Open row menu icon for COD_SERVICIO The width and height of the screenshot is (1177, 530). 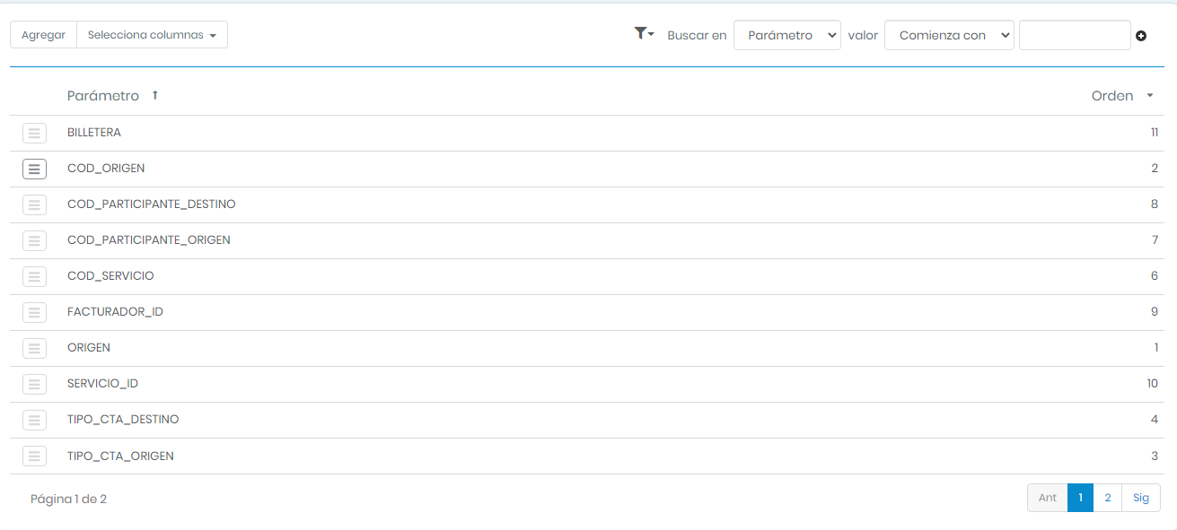click(x=34, y=276)
